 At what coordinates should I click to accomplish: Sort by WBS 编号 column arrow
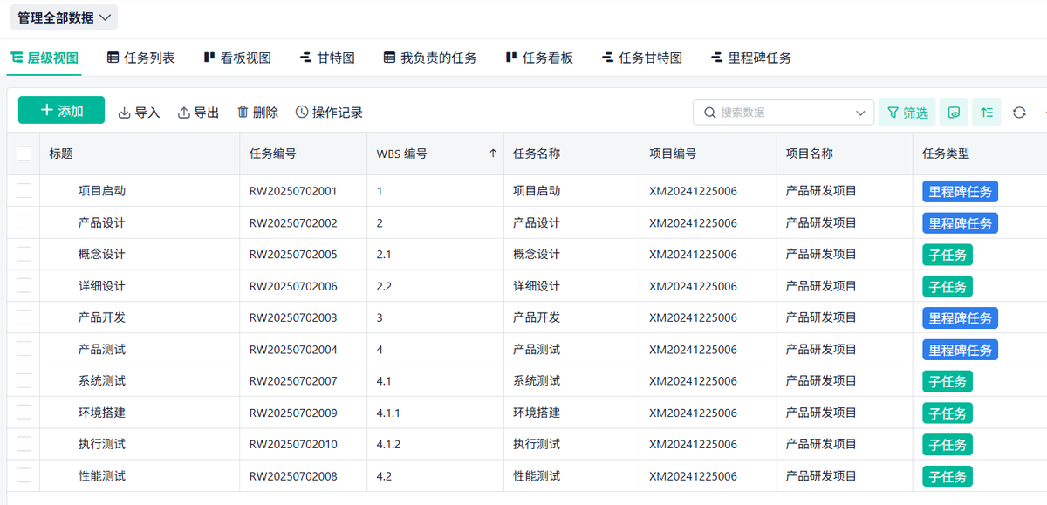coord(492,154)
